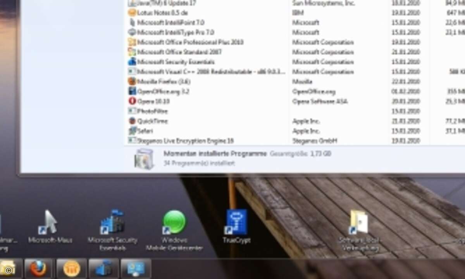Open the explorer folder taskbar icon

pos(8,268)
